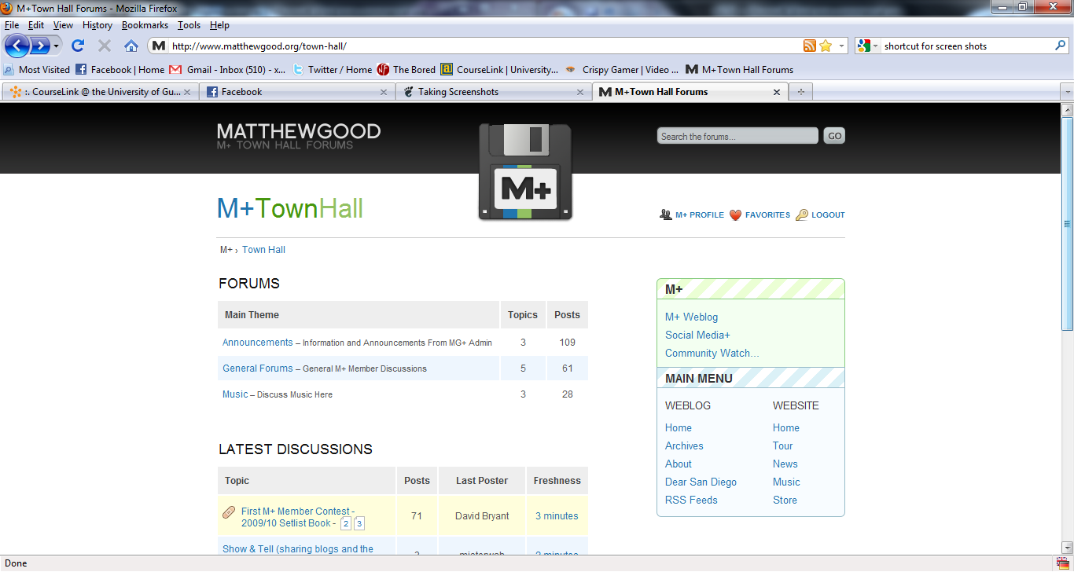Open a new tab with the plus button

coord(801,92)
